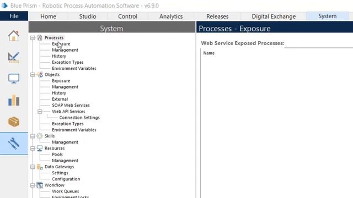
Task: Click the Resources tree label
Action: click(55, 148)
